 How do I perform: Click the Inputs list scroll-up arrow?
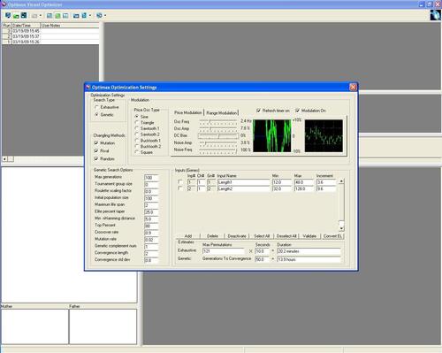click(341, 181)
